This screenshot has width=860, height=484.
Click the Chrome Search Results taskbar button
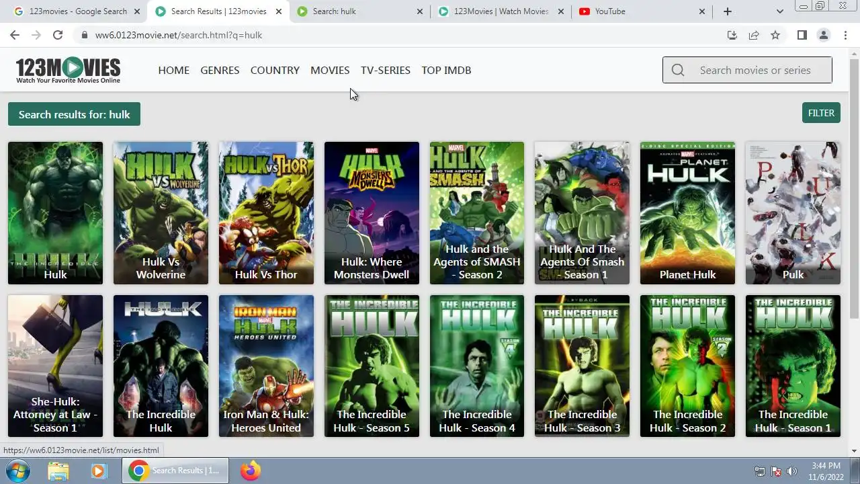(175, 471)
